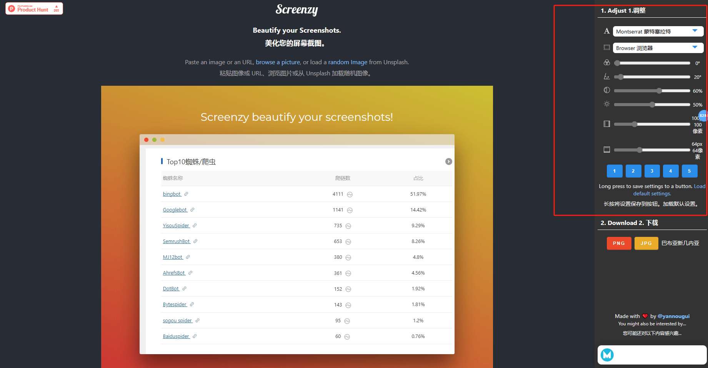
Task: Select settings preset button 4
Action: click(x=671, y=171)
